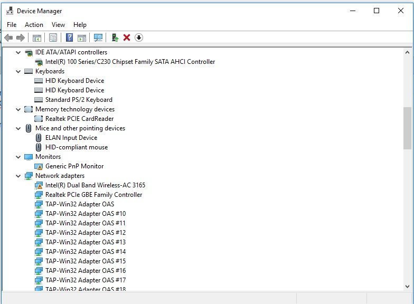Image resolution: width=414 pixels, height=304 pixels.
Task: Click the Keyboards category label
Action: click(50, 71)
